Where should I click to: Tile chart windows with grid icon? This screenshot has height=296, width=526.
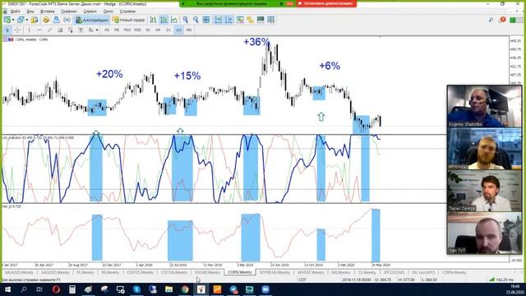point(206,20)
